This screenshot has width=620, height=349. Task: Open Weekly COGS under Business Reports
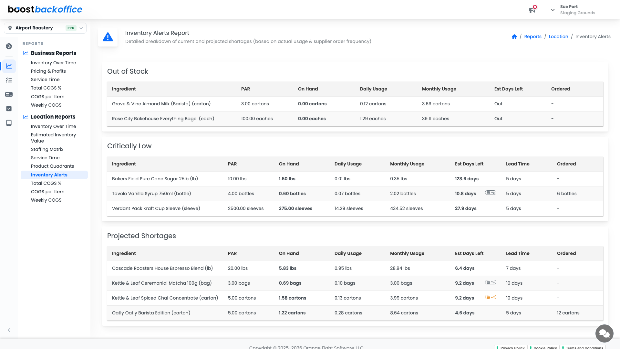[x=46, y=105]
